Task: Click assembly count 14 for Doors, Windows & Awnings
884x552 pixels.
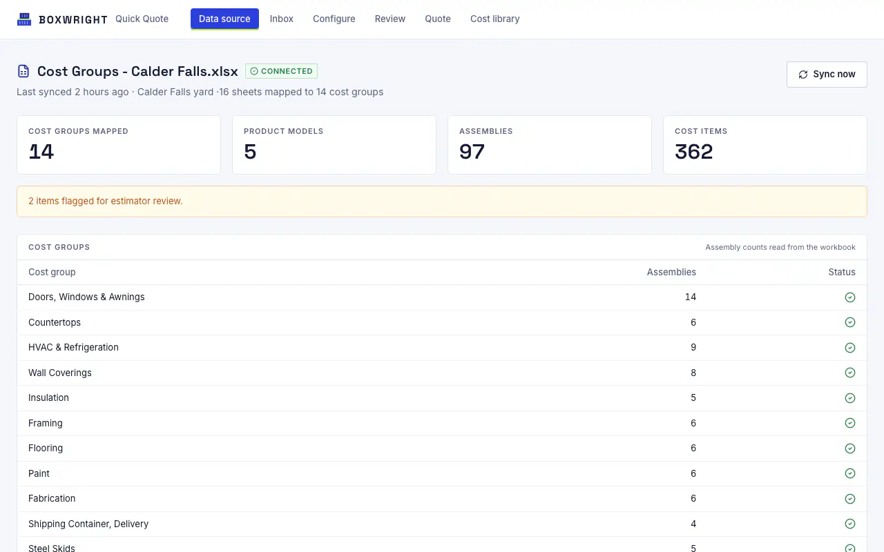Action: pyautogui.click(x=690, y=297)
